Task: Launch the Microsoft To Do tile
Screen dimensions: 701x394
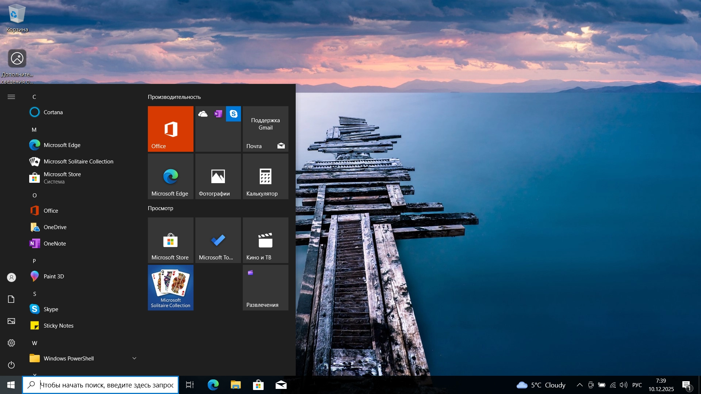Action: click(218, 240)
